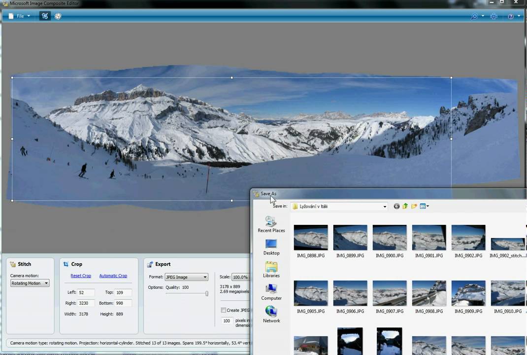Click the crop Right value field

click(86, 303)
